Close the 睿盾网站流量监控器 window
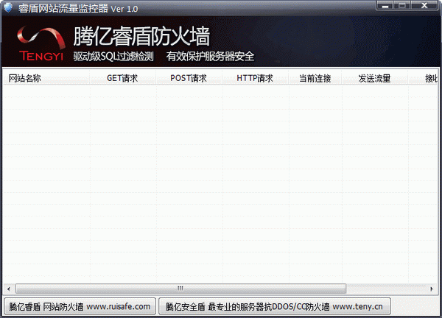This screenshot has width=442, height=318. coord(424,6)
